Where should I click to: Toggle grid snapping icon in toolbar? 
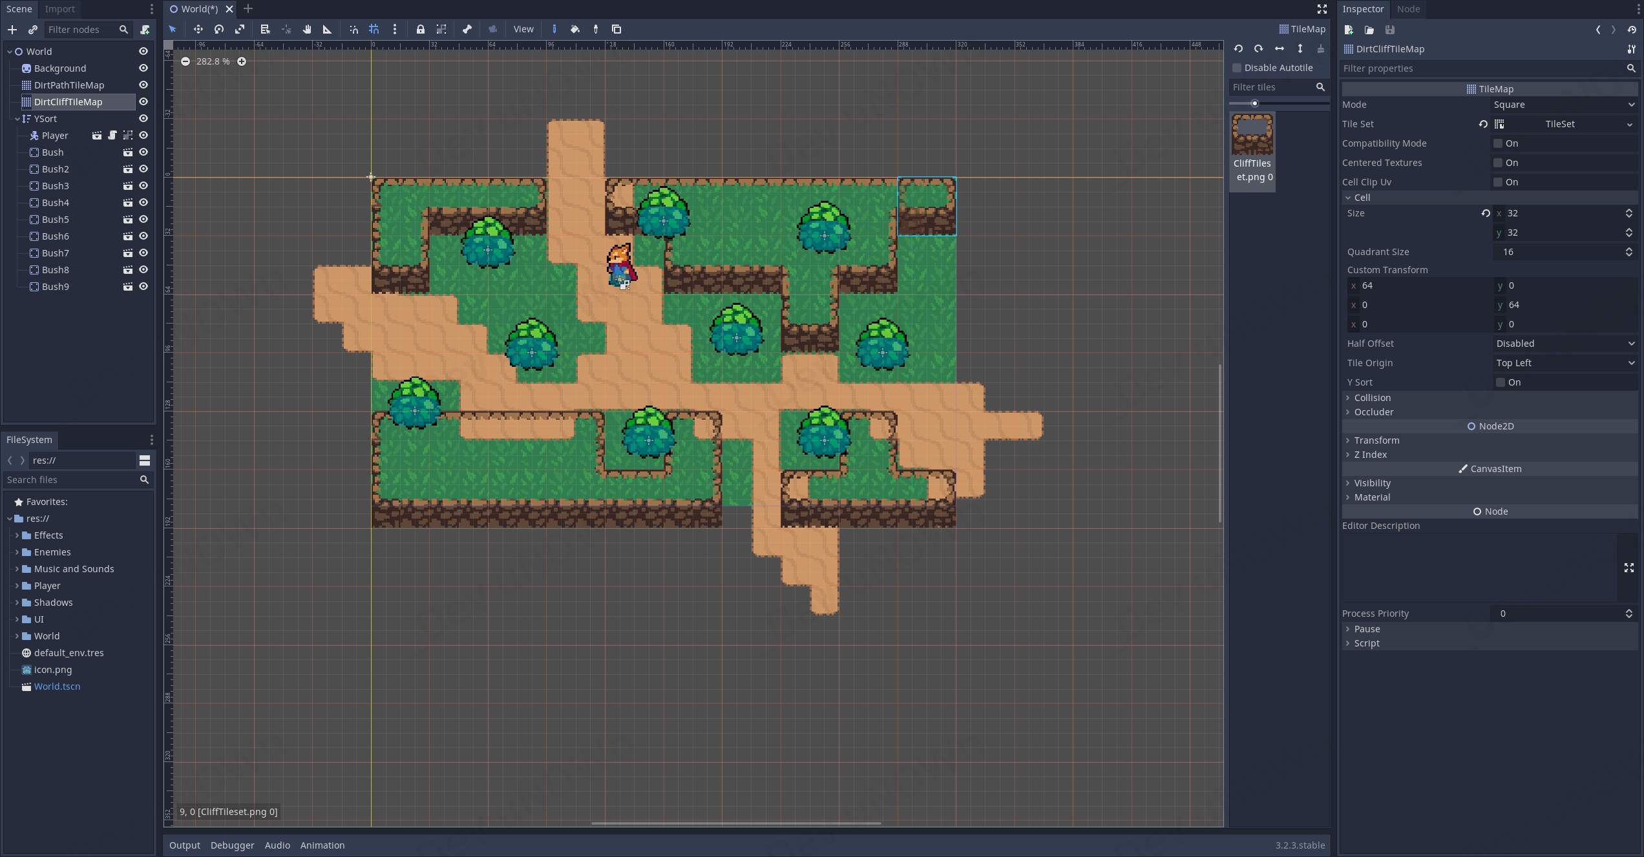pyautogui.click(x=374, y=29)
